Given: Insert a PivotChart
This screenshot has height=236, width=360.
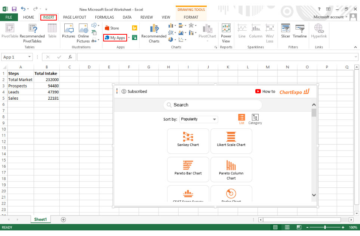Looking at the screenshot, I should coord(207,32).
